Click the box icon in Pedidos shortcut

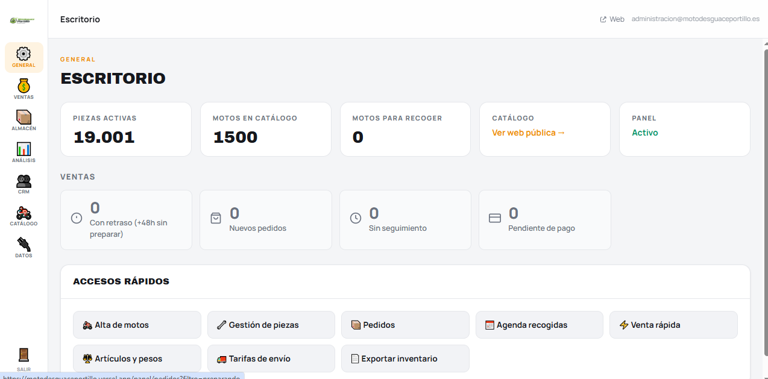click(356, 325)
